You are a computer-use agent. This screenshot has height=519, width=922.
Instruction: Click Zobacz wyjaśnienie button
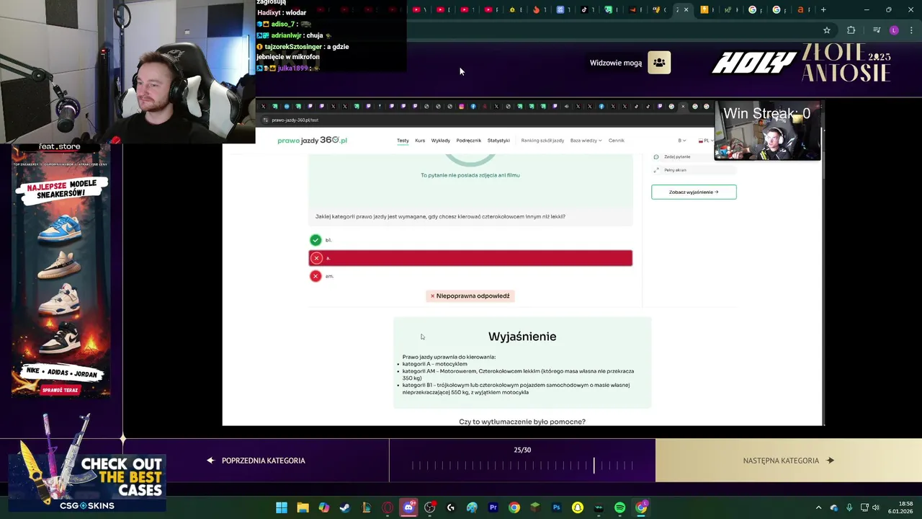694,192
